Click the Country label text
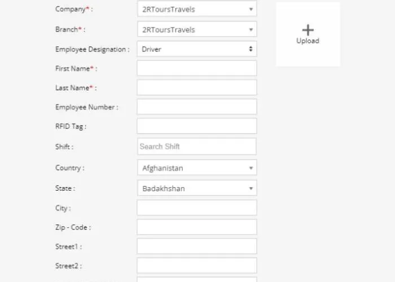Viewport: 395px width, 282px height. (x=69, y=168)
